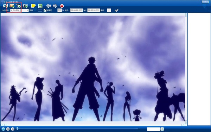Confirm with the gray checkmark icon
Viewport: 211px width, 132px height.
point(116,10)
